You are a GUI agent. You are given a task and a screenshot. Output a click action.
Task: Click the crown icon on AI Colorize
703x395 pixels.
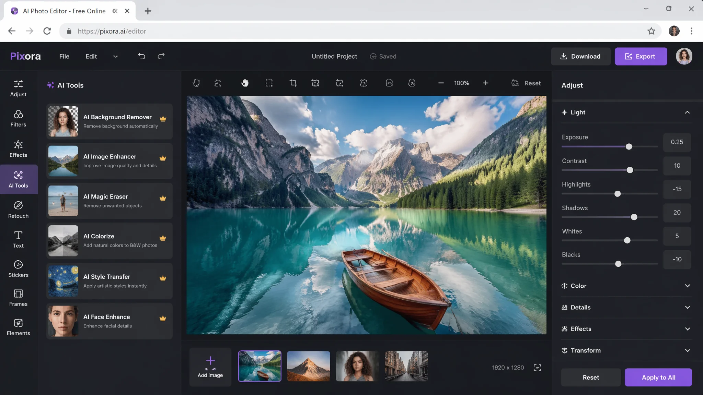163,238
